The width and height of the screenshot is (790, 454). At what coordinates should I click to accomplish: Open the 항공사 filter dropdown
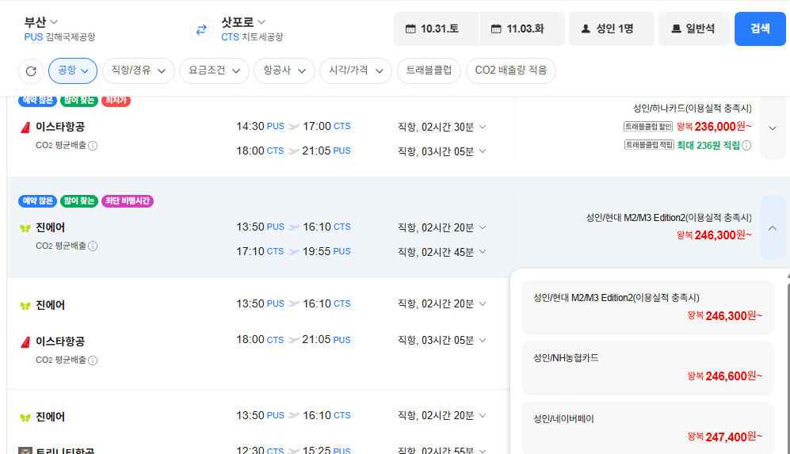click(x=284, y=71)
